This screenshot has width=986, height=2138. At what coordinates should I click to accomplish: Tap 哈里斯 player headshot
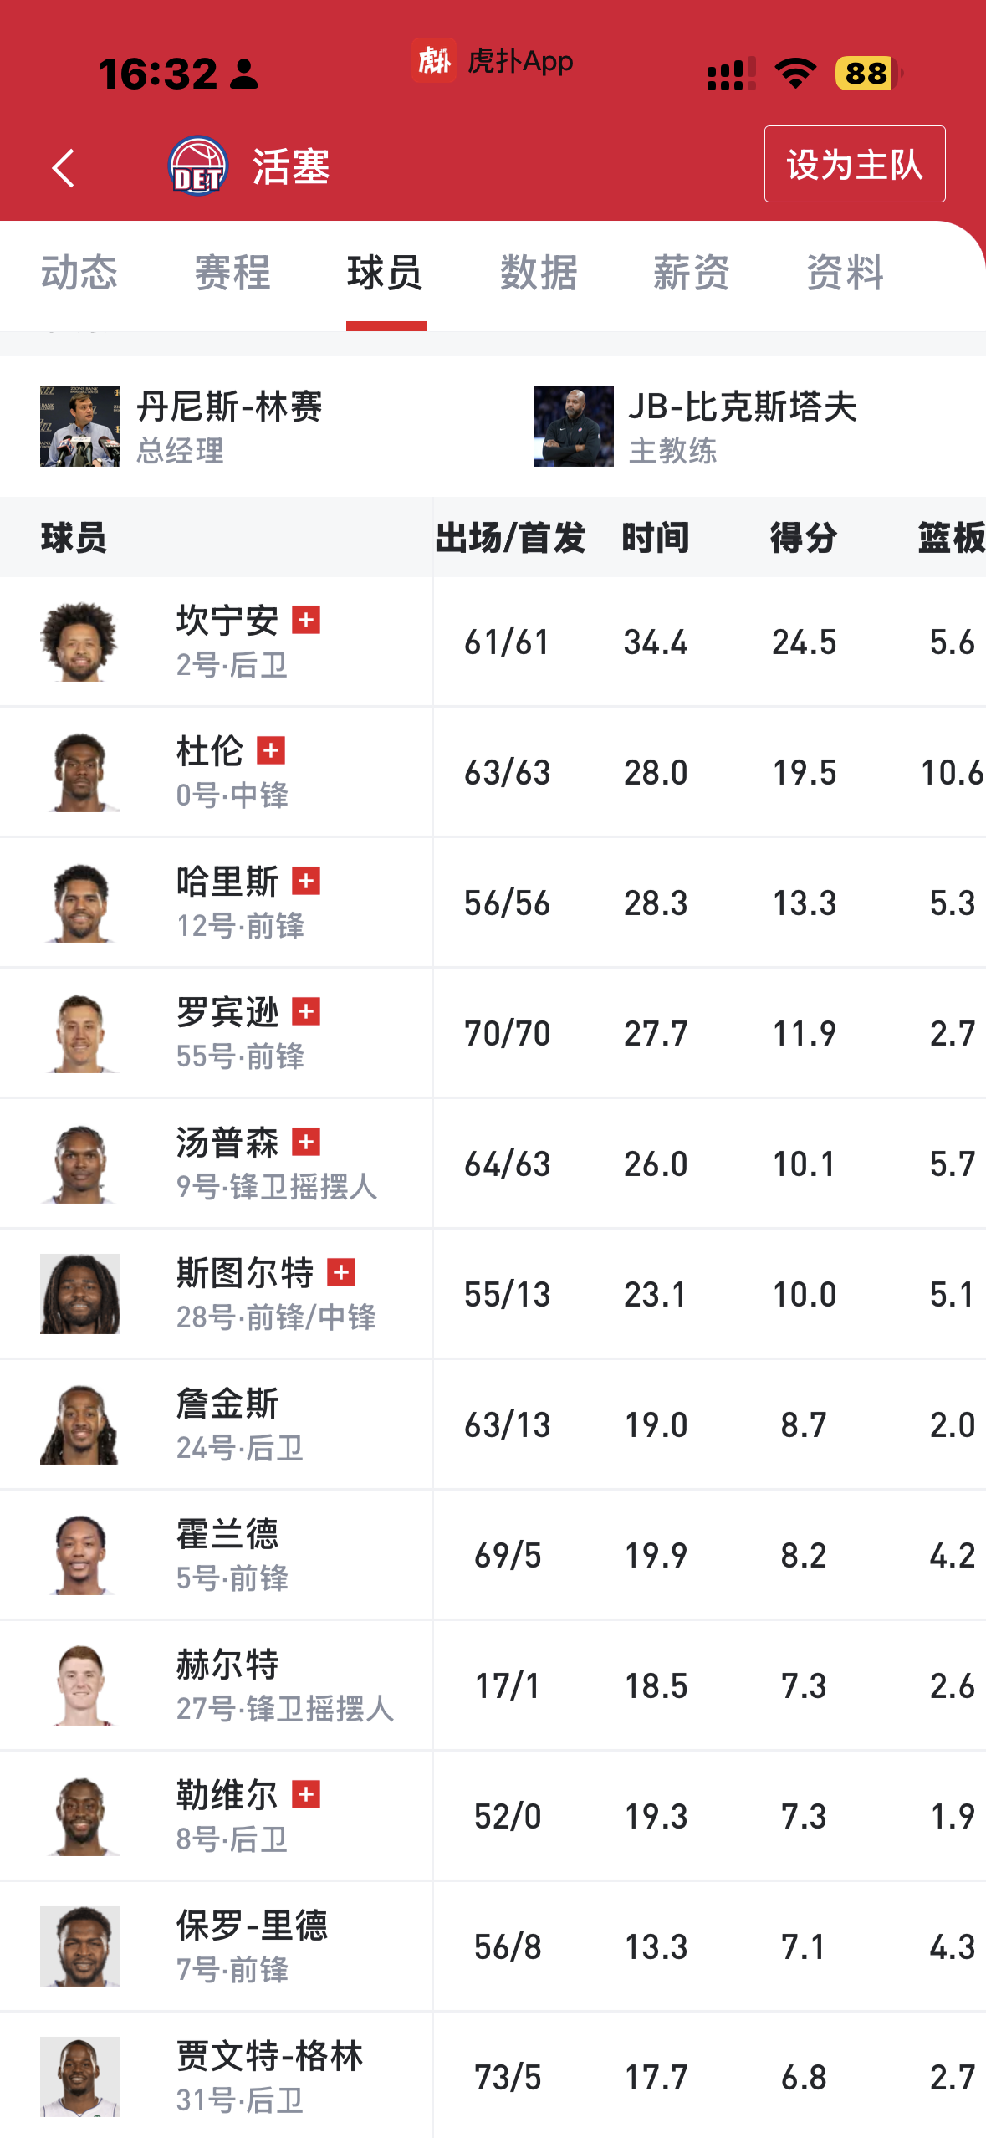pos(80,903)
